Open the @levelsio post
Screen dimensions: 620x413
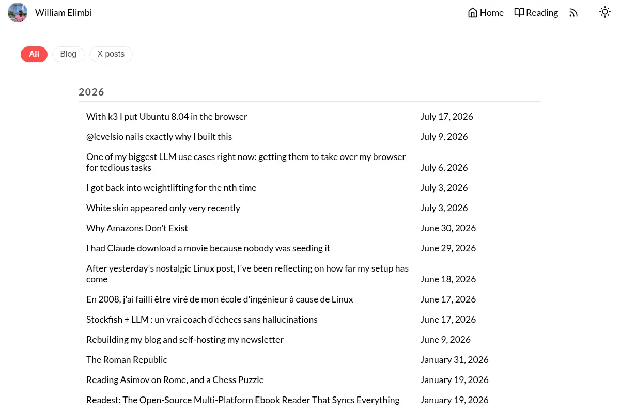tap(159, 137)
